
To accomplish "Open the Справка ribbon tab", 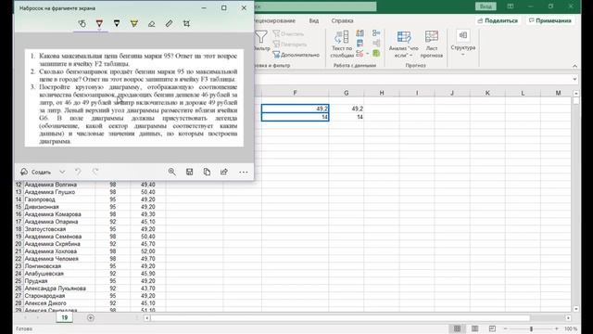I will click(x=342, y=20).
